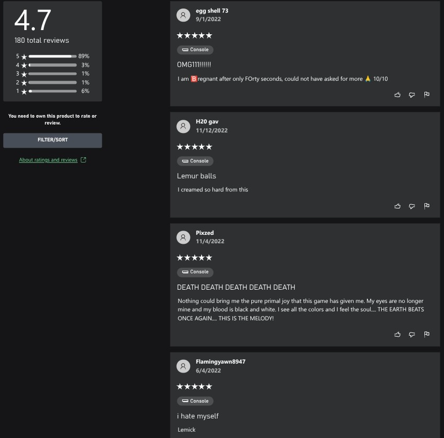The width and height of the screenshot is (444, 438).
Task: Flag Pixzed's review as inappropriate
Action: 427,335
